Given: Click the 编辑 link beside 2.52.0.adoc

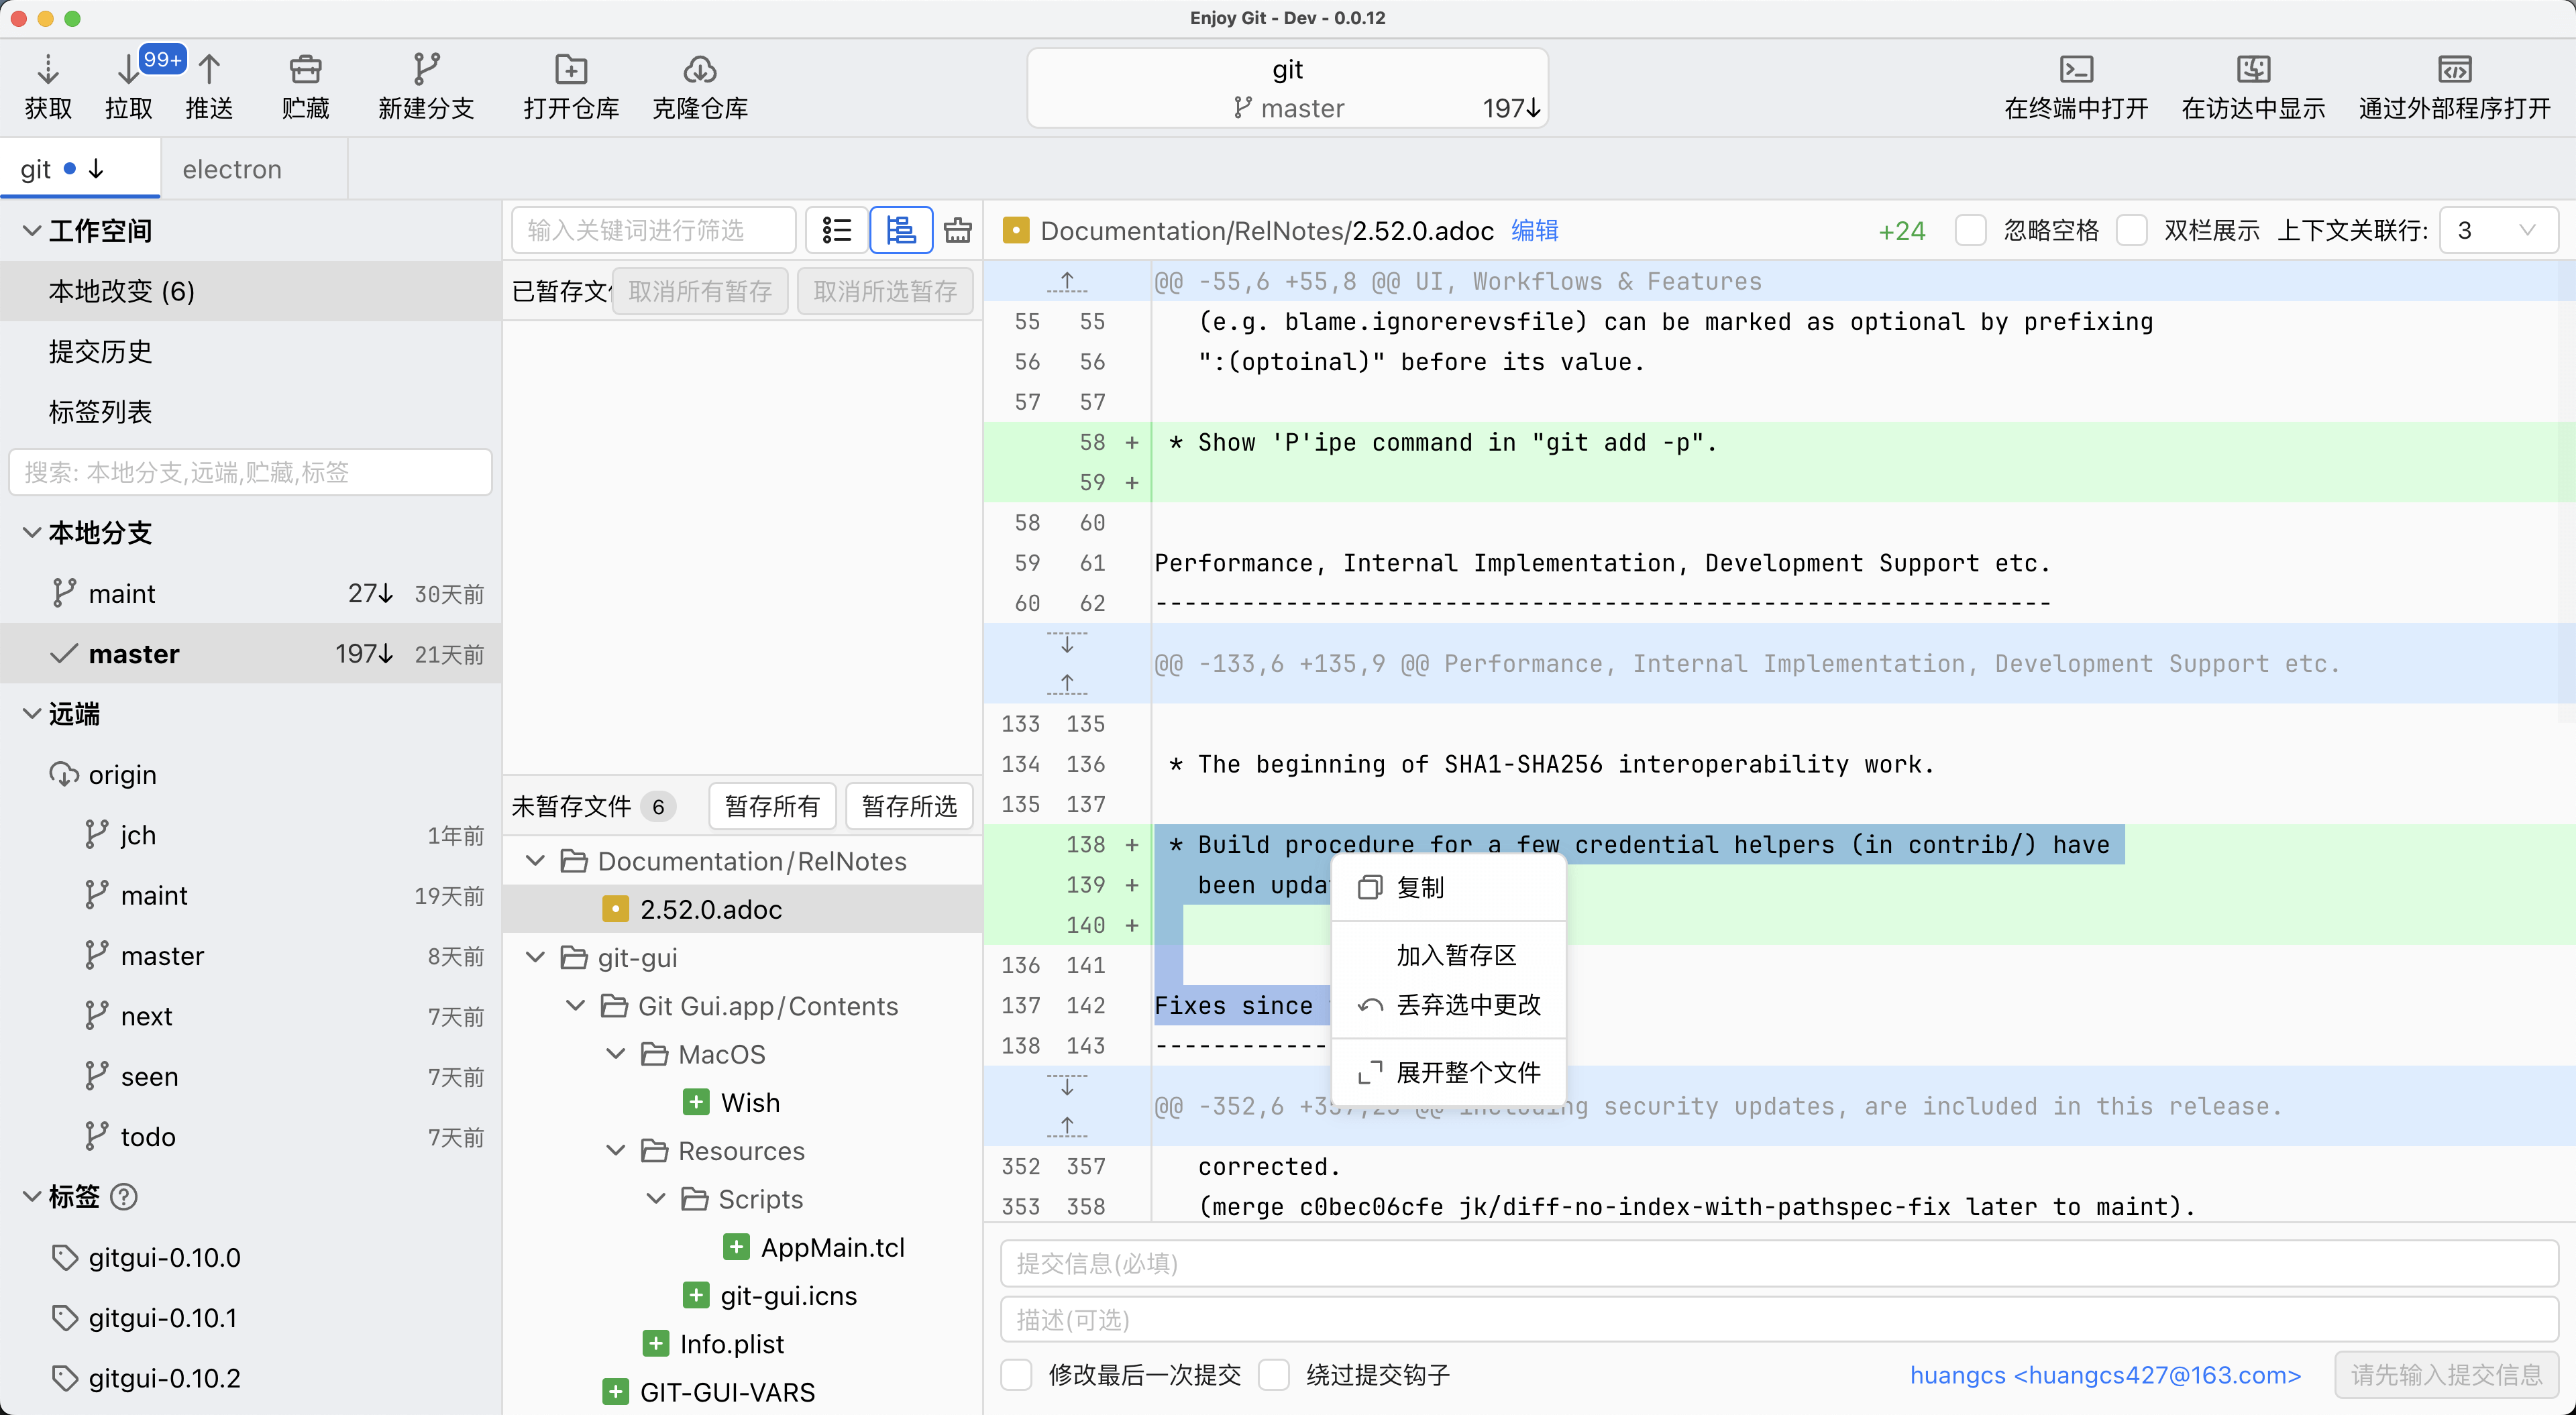Looking at the screenshot, I should (x=1535, y=230).
